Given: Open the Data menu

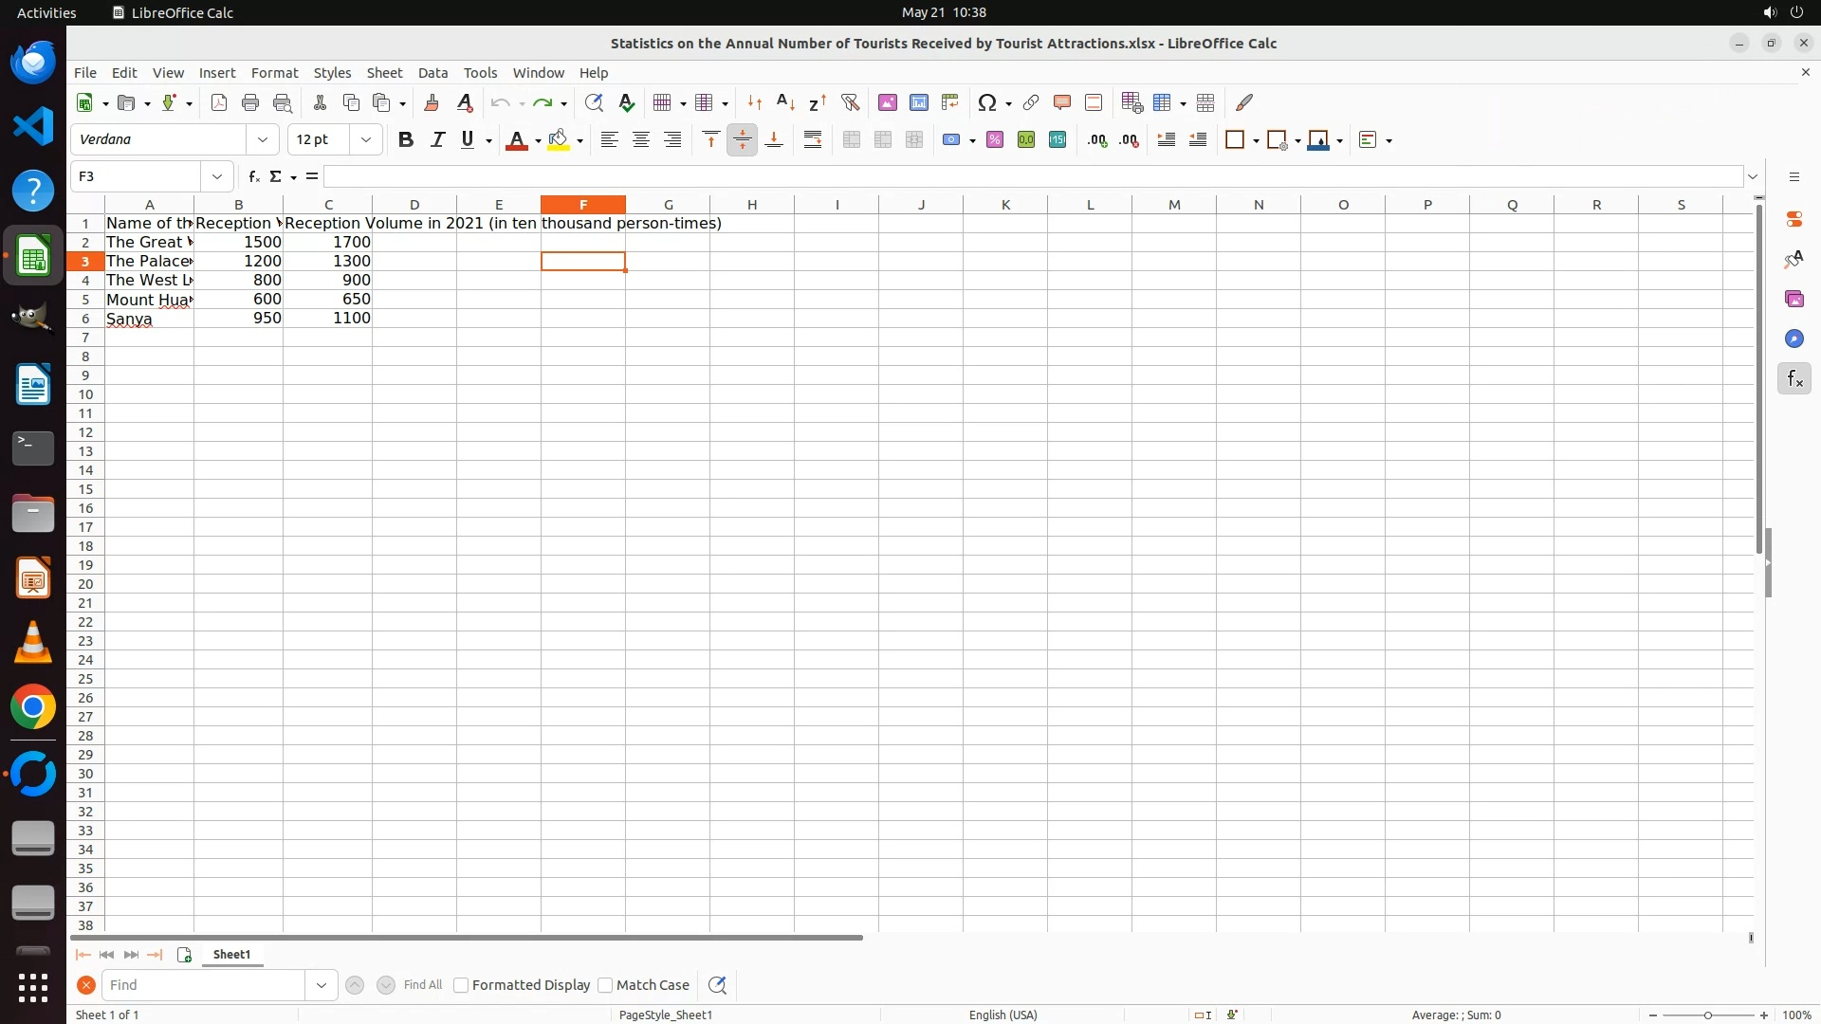Looking at the screenshot, I should point(432,73).
